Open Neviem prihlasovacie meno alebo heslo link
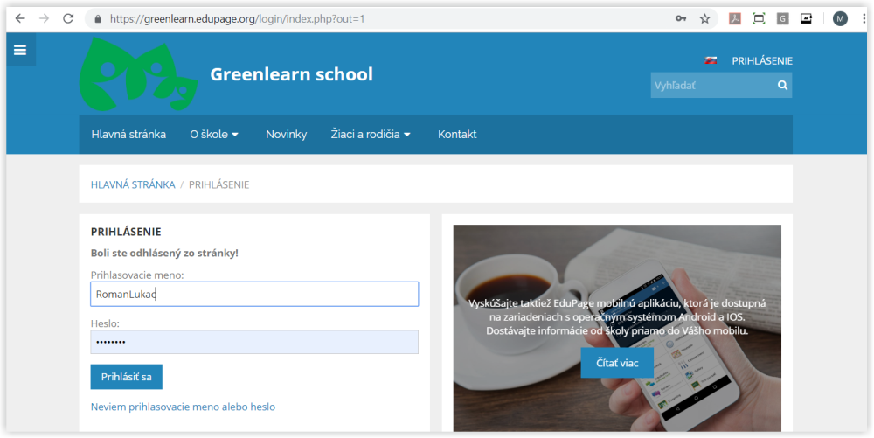Viewport: 874px width, 438px height. pos(183,407)
